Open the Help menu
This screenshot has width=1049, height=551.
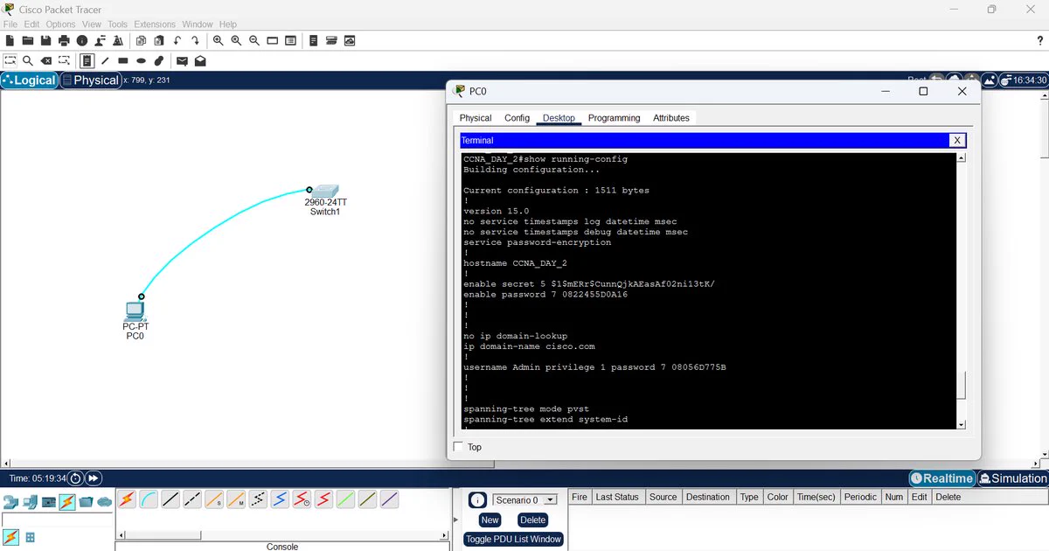pos(228,24)
